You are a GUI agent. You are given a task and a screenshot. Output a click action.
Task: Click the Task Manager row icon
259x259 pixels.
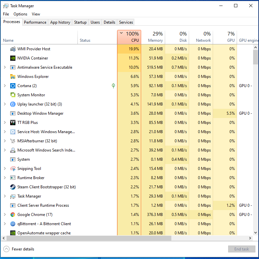click(x=13, y=196)
